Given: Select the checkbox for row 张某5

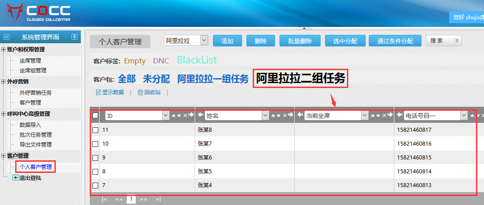Looking at the screenshot, I should click(x=95, y=171).
